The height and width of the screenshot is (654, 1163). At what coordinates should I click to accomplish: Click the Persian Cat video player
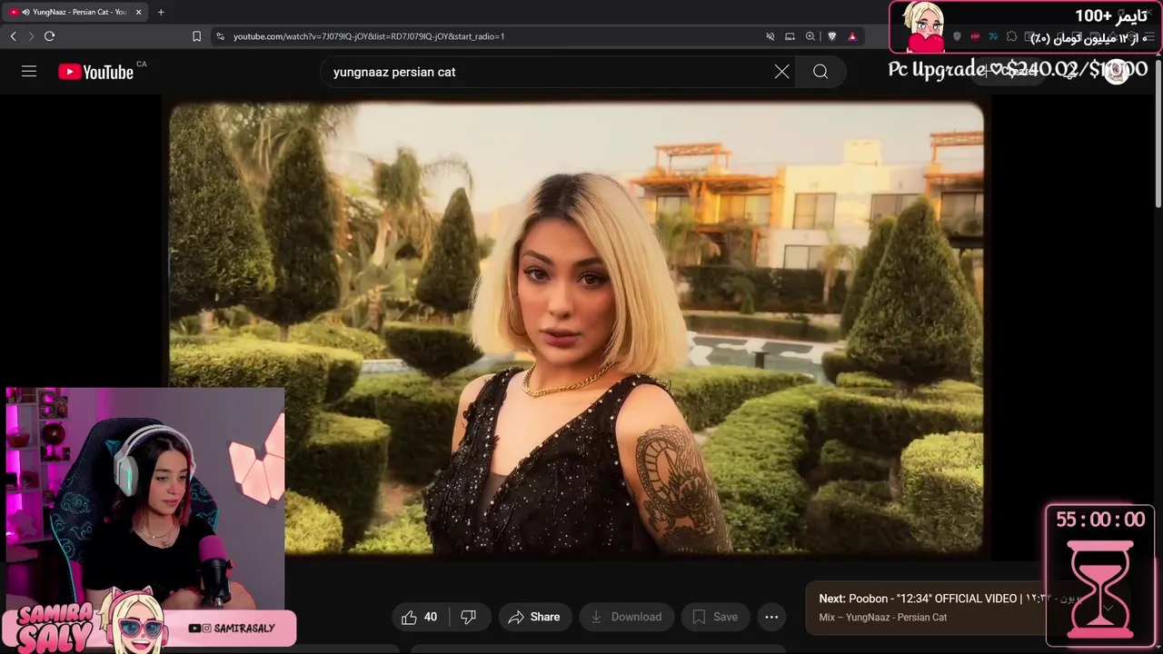tap(576, 328)
